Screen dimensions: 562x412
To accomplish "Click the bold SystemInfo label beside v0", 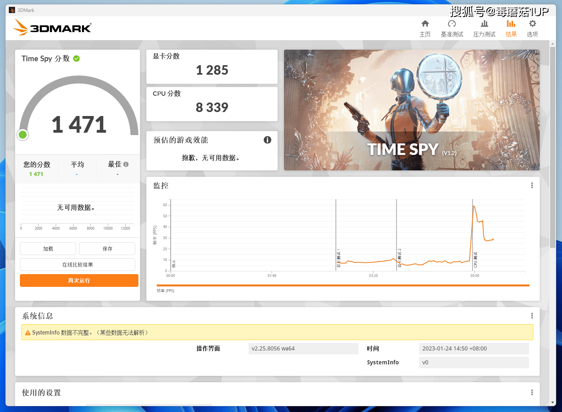I will click(x=383, y=362).
